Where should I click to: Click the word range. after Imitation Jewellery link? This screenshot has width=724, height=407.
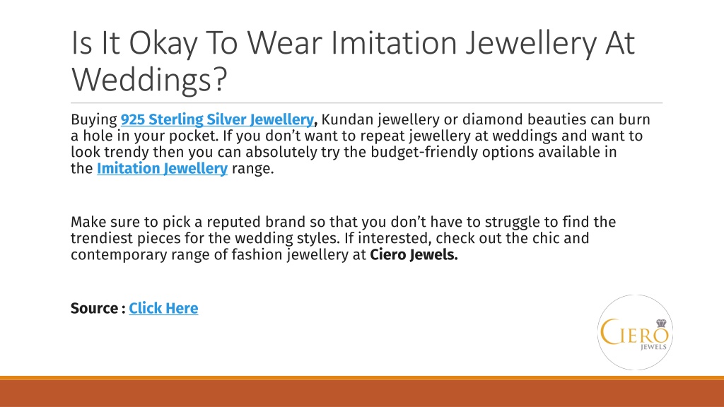(252, 169)
